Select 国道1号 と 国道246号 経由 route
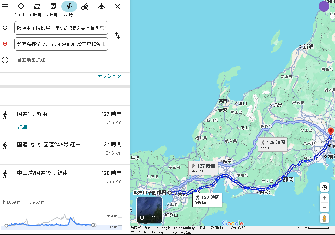This screenshot has height=235, width=335. coord(65,150)
